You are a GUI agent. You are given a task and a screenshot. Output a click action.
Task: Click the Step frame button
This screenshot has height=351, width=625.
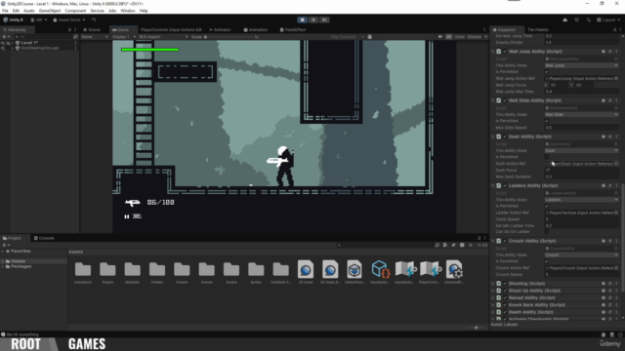click(324, 19)
